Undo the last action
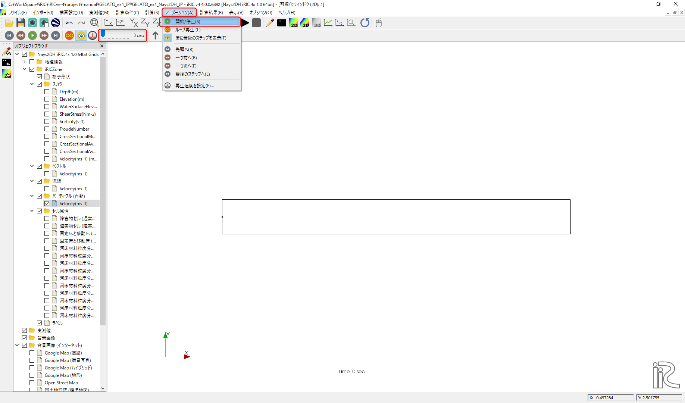685x403 pixels. (69, 23)
